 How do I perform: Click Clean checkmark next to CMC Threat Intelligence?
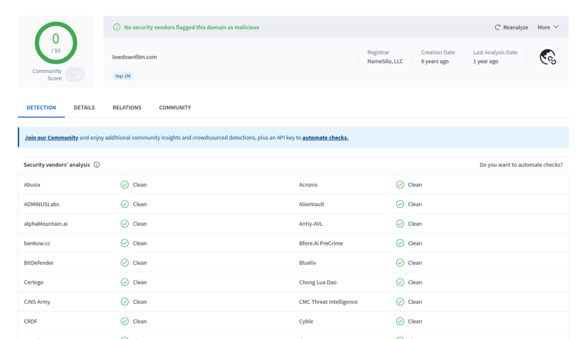point(400,301)
